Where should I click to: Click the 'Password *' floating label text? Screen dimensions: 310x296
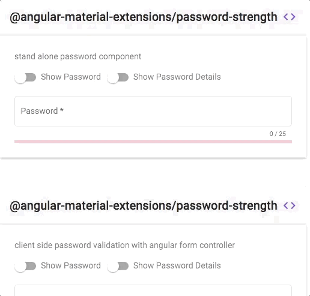42,111
